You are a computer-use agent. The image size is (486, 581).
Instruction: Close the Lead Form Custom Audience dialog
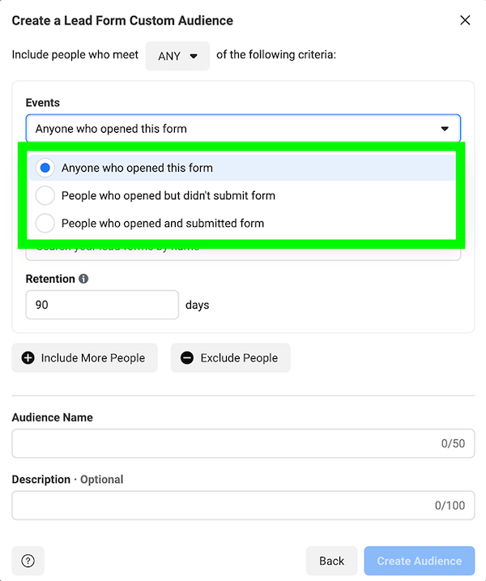(465, 20)
